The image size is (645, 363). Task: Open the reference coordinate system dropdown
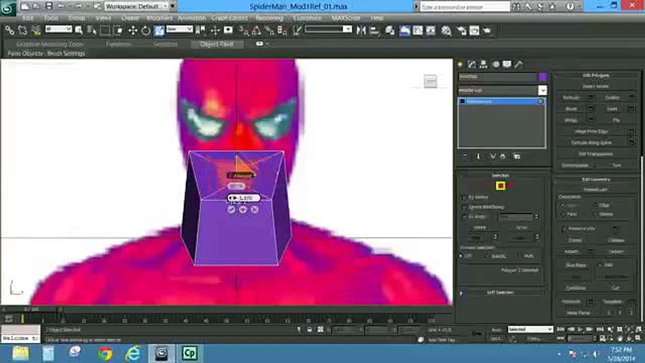pos(179,29)
